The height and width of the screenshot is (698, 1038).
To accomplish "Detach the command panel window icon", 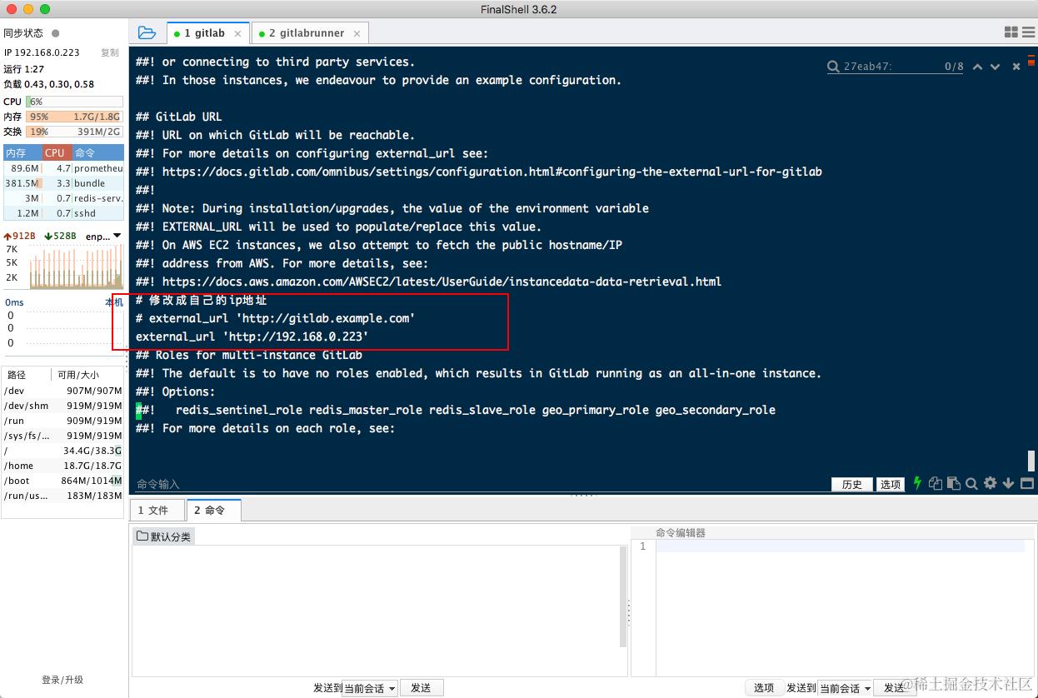I will point(1027,483).
